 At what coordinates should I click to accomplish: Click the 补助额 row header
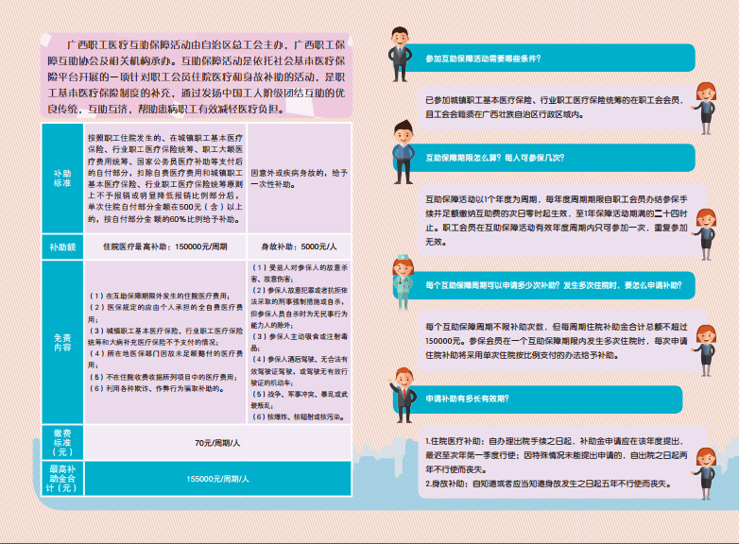[x=62, y=246]
